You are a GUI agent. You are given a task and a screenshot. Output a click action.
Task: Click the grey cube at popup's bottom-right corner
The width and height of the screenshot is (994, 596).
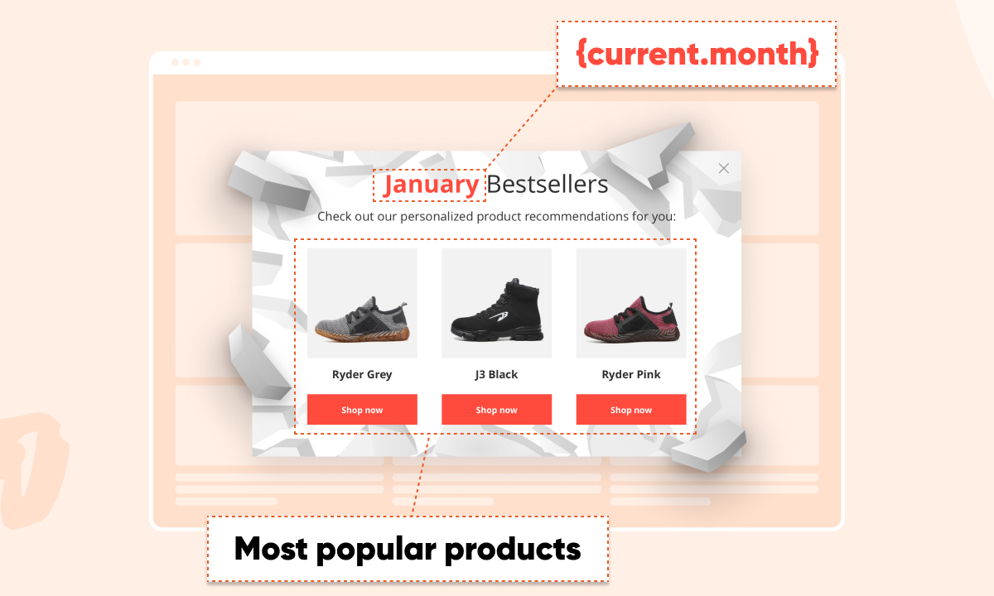click(x=707, y=447)
